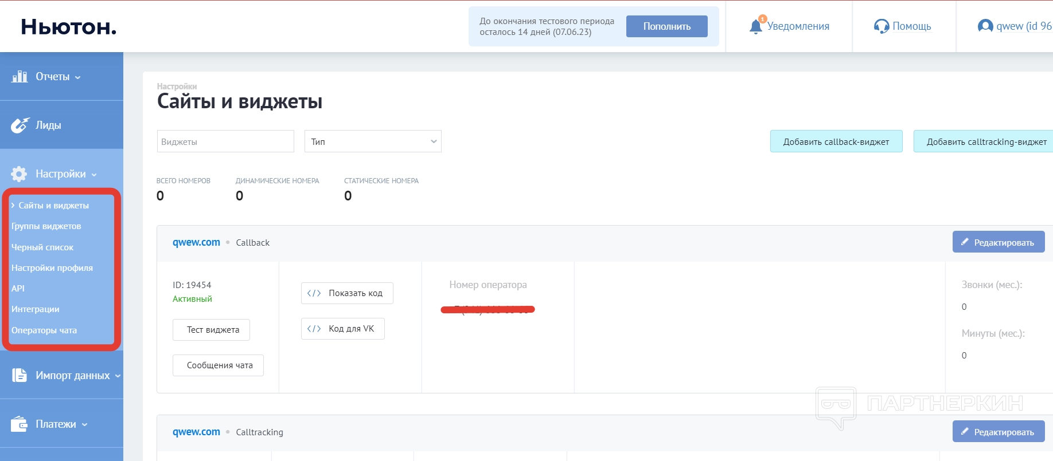Open the Лиды sidebar section
This screenshot has height=461, width=1053.
point(62,125)
